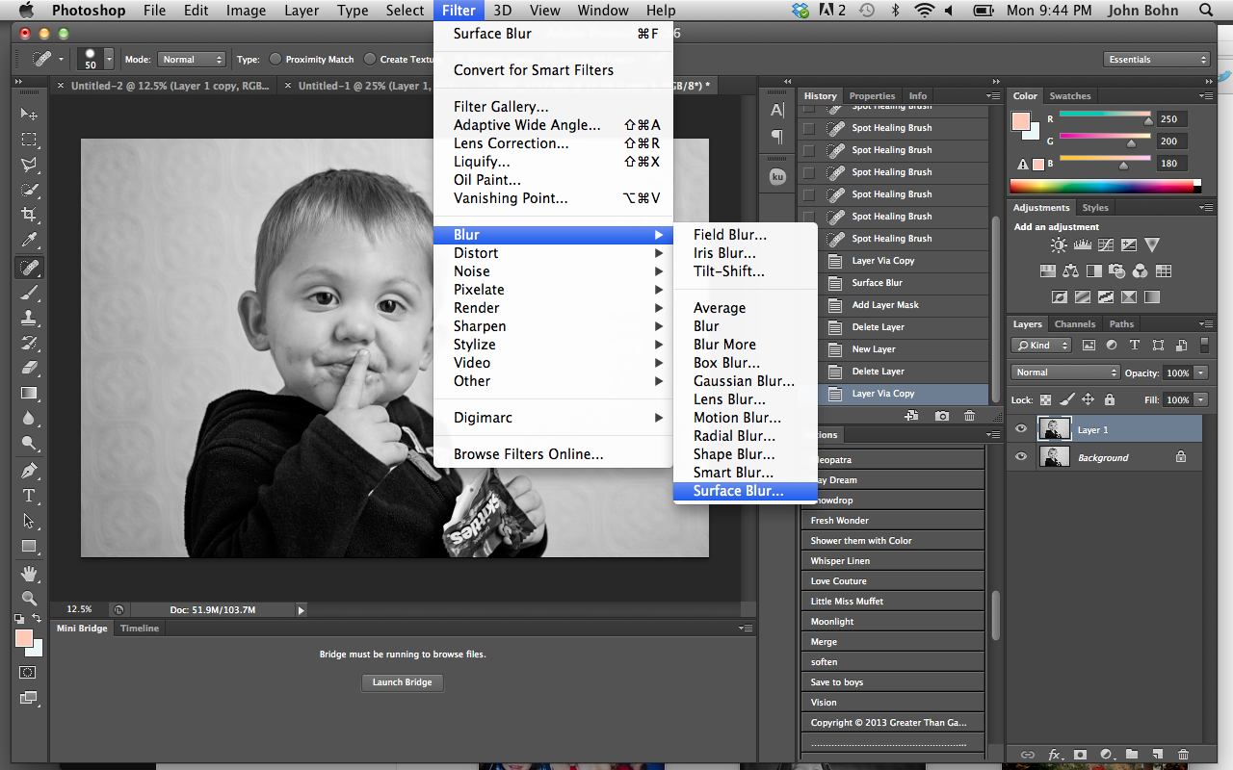Image resolution: width=1233 pixels, height=770 pixels.
Task: Select the Eyedropper tool
Action: pos(29,241)
